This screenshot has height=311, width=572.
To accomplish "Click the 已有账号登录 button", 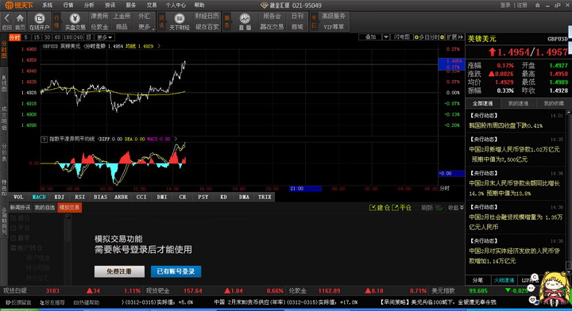I will 176,271.
